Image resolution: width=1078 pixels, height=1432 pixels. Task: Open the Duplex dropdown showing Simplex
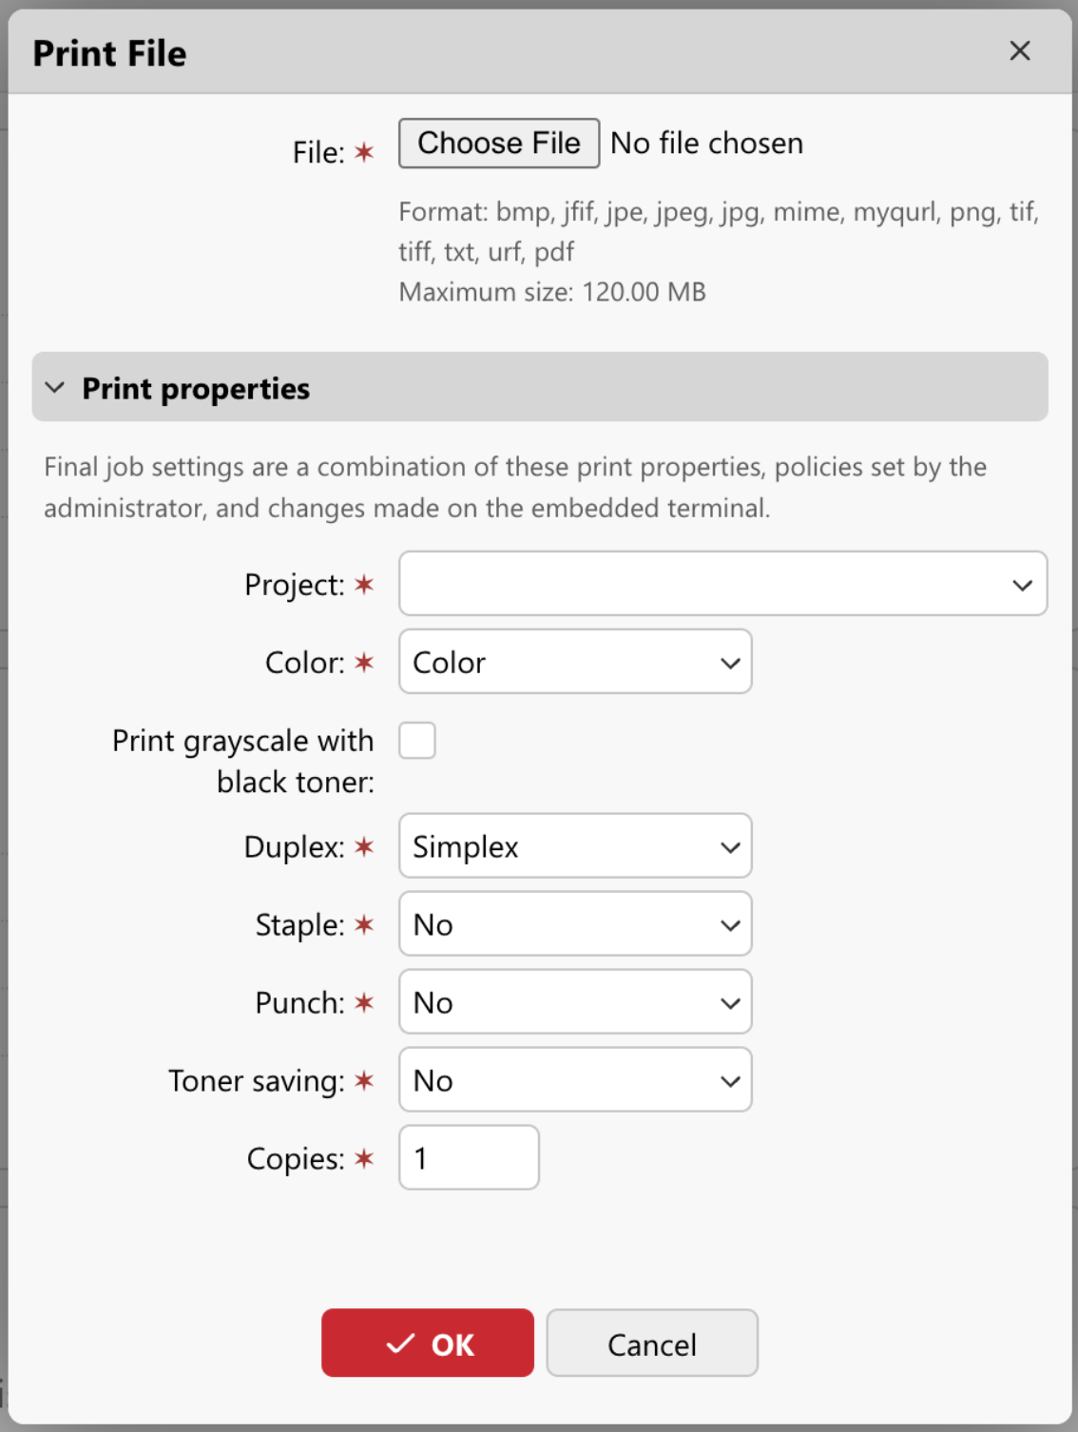[575, 846]
